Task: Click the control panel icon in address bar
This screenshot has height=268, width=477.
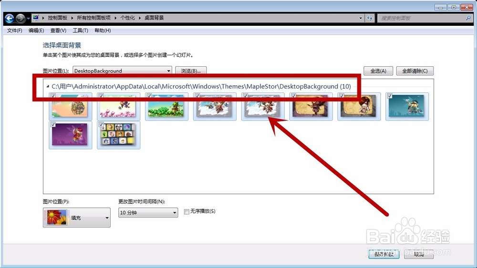Action: click(x=36, y=18)
